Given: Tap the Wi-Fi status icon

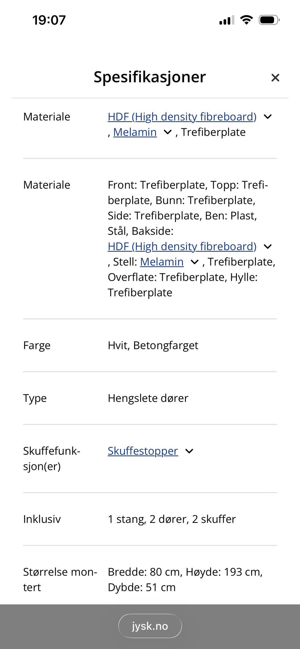Looking at the screenshot, I should pos(246,20).
